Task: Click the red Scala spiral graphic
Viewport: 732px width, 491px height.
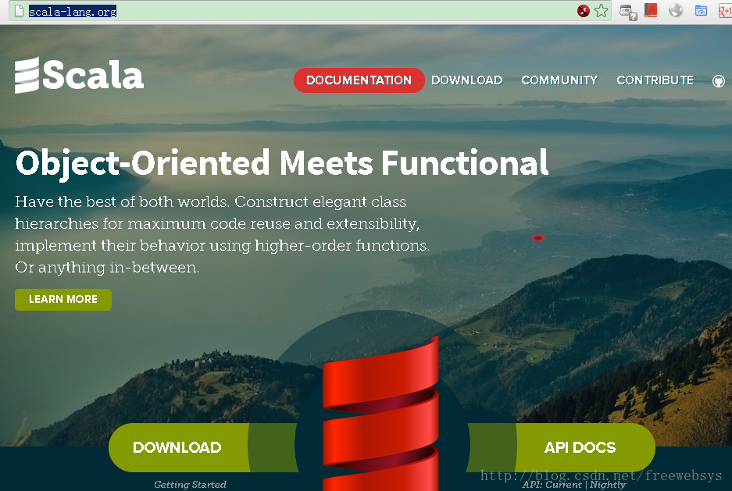Action: tap(380, 415)
